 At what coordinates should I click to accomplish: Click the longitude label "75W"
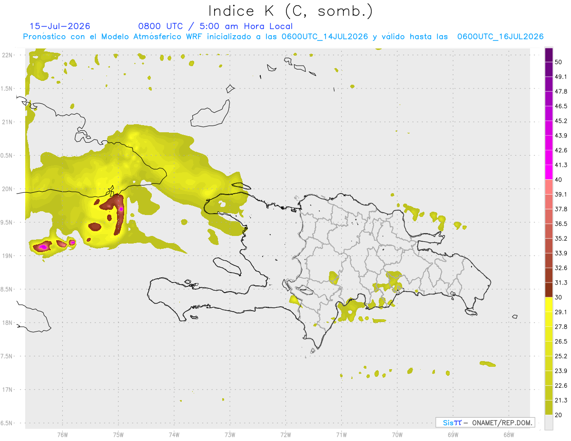[x=118, y=435]
